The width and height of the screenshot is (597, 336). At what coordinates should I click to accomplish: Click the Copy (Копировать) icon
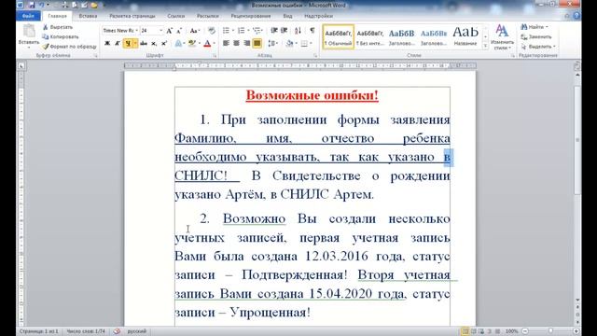pos(46,36)
